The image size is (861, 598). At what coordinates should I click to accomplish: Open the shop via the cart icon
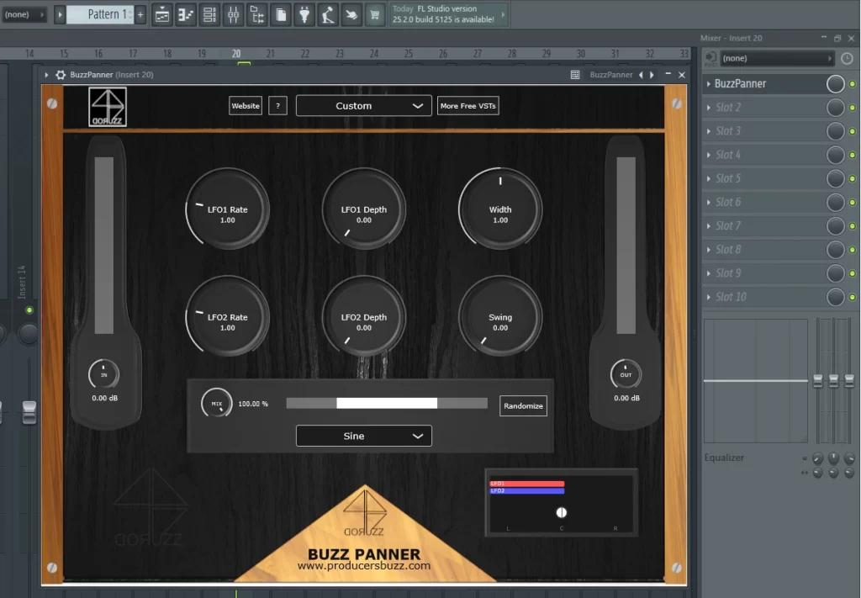click(x=374, y=14)
